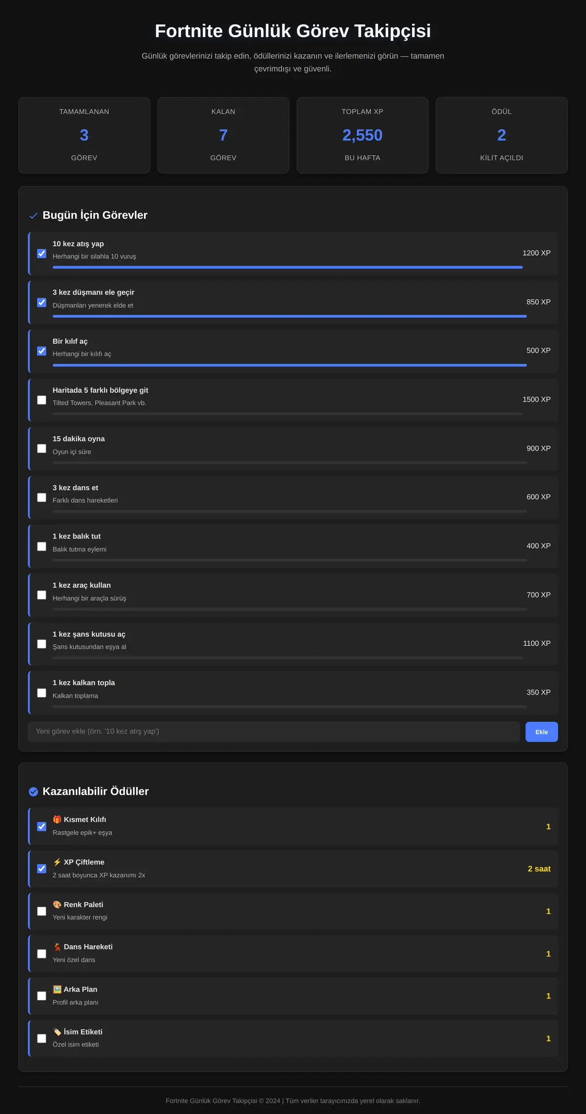Focus the 'Yeni görev ekle' input field
This screenshot has height=1114, width=586.
tap(273, 732)
